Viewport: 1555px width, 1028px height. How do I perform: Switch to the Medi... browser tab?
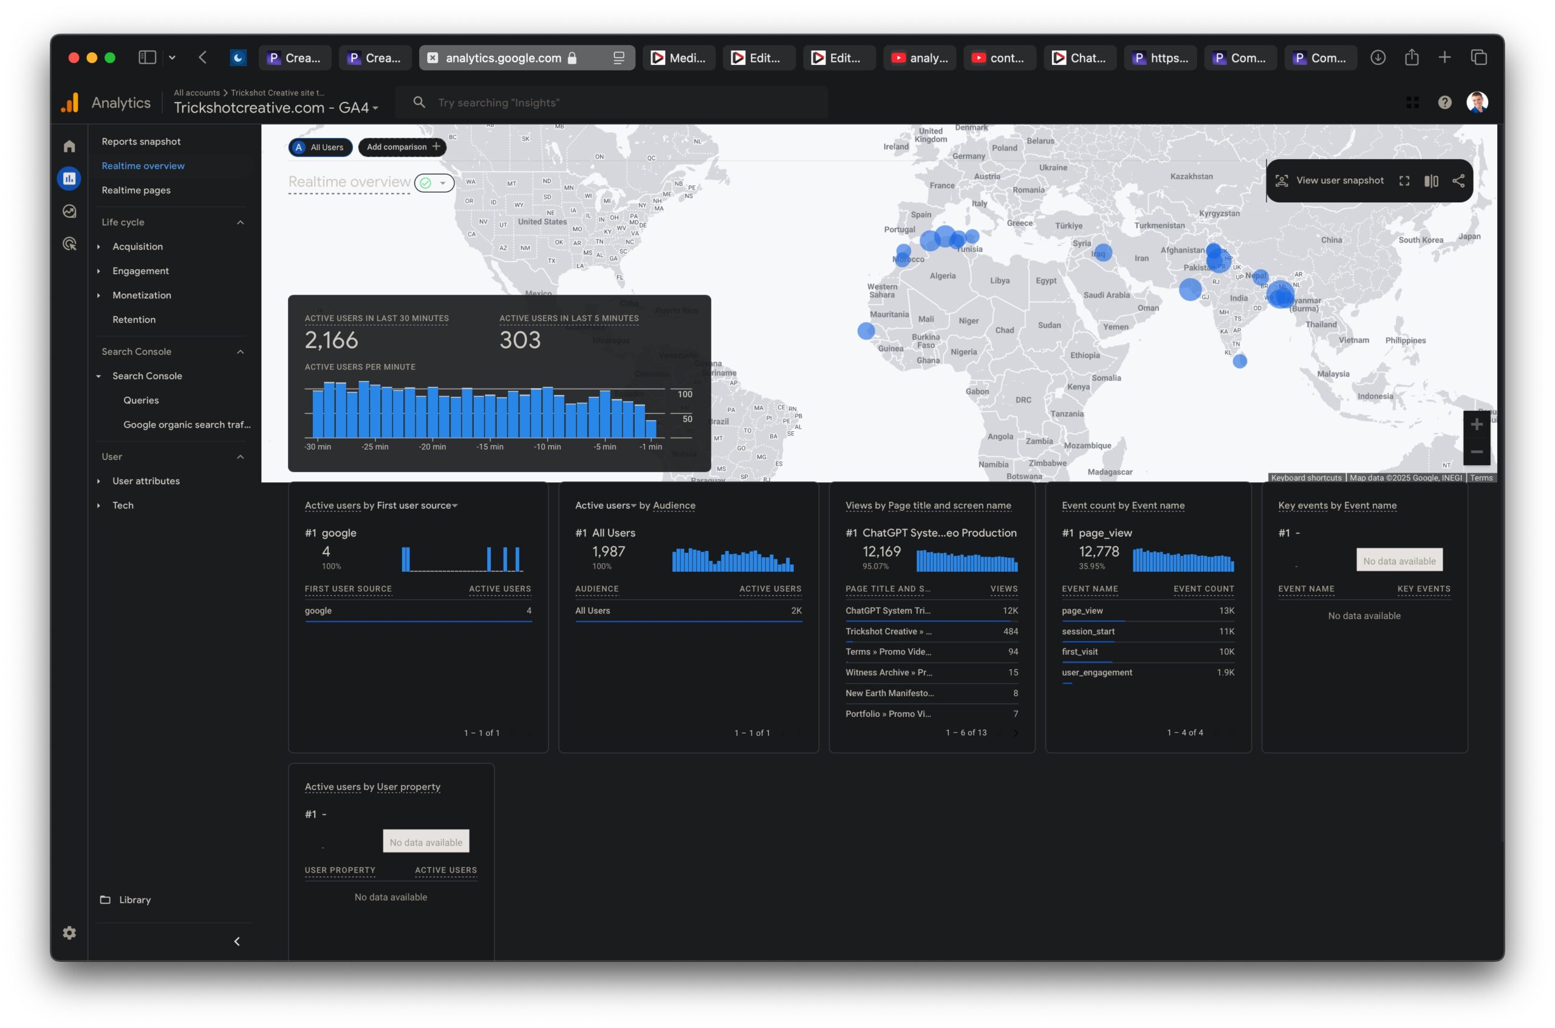(678, 58)
